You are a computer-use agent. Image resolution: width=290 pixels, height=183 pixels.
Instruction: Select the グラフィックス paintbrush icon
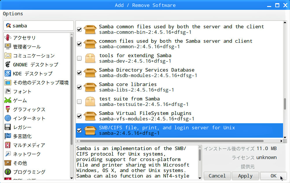click(8, 109)
